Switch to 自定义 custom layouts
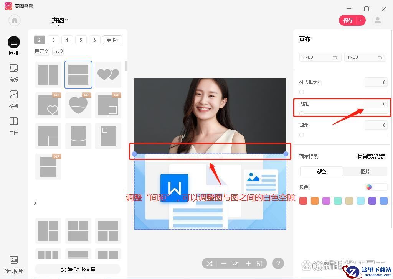This screenshot has width=393, height=279. click(x=42, y=51)
